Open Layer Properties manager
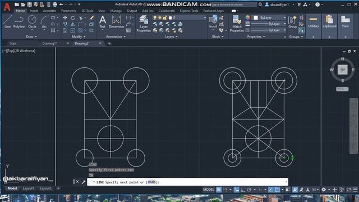 click(x=144, y=24)
